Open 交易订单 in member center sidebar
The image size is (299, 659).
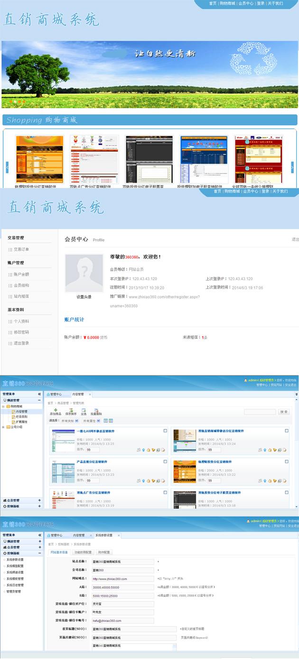21,250
